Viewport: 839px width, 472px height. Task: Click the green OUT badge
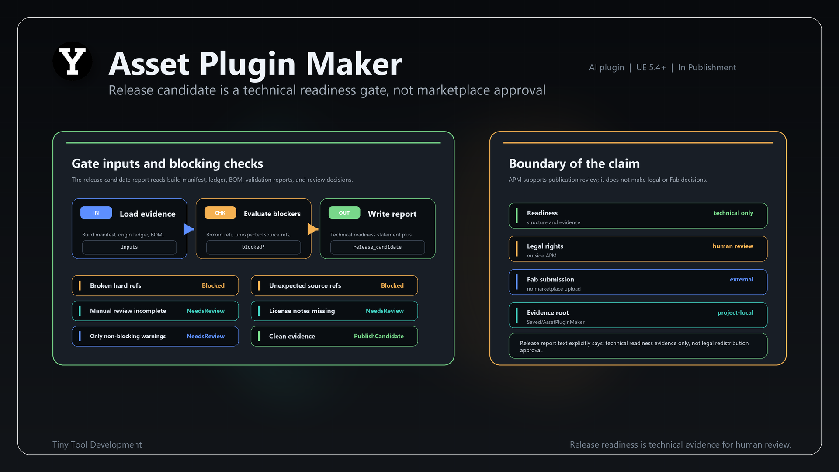(344, 213)
